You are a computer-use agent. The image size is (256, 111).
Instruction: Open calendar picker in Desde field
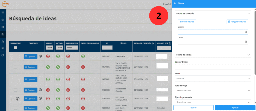(246, 32)
